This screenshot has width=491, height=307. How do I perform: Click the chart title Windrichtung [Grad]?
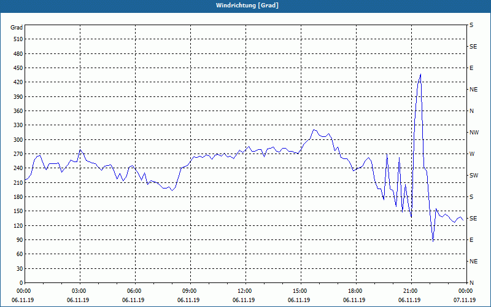click(x=247, y=6)
